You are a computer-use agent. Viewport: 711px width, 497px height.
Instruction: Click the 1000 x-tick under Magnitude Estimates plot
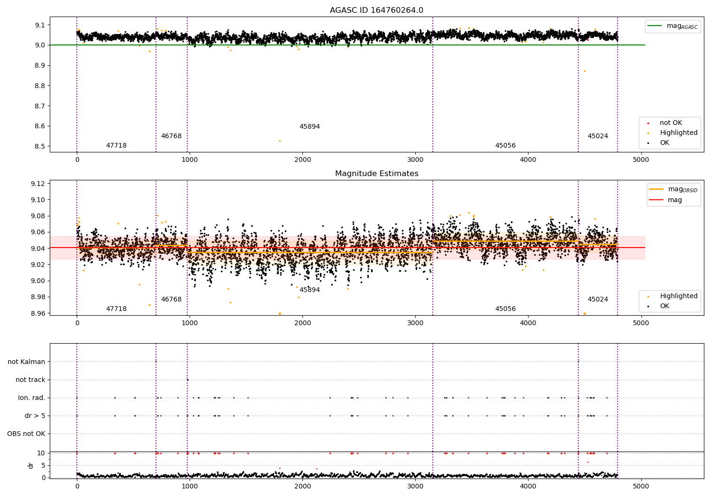coord(190,323)
